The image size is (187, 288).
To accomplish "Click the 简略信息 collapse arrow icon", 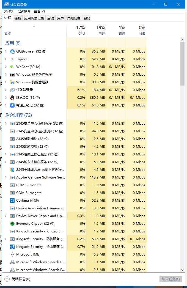I will coord(7,279).
